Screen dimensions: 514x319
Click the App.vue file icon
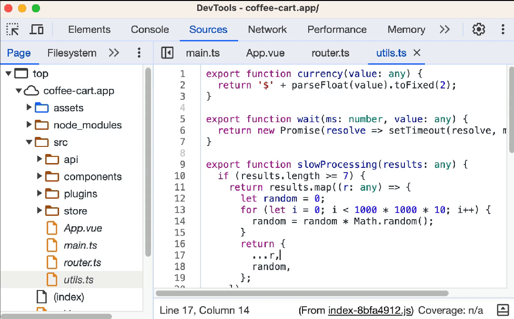tap(52, 228)
